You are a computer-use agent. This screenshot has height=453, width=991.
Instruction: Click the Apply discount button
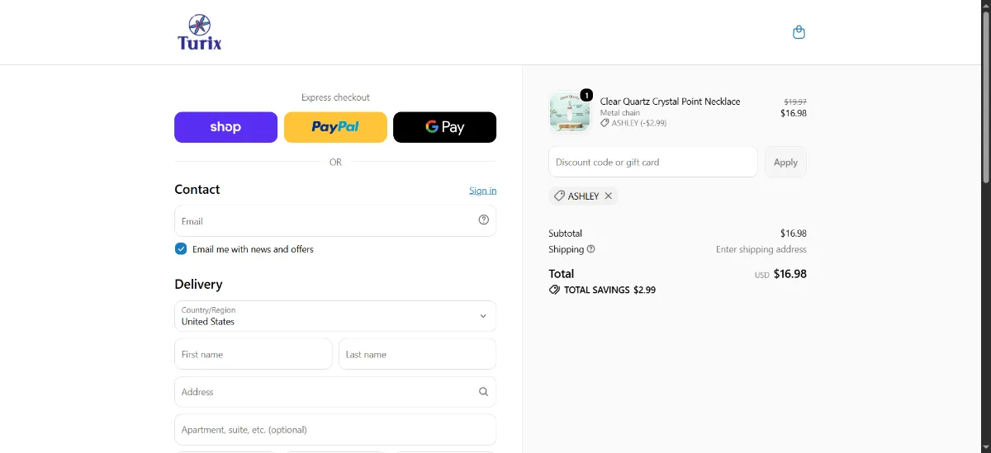click(785, 163)
